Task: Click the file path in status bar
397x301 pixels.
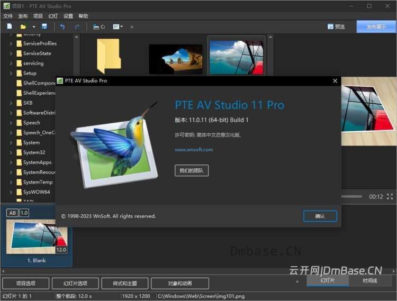Action: [201, 296]
